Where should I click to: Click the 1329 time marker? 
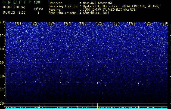coord(148,23)
